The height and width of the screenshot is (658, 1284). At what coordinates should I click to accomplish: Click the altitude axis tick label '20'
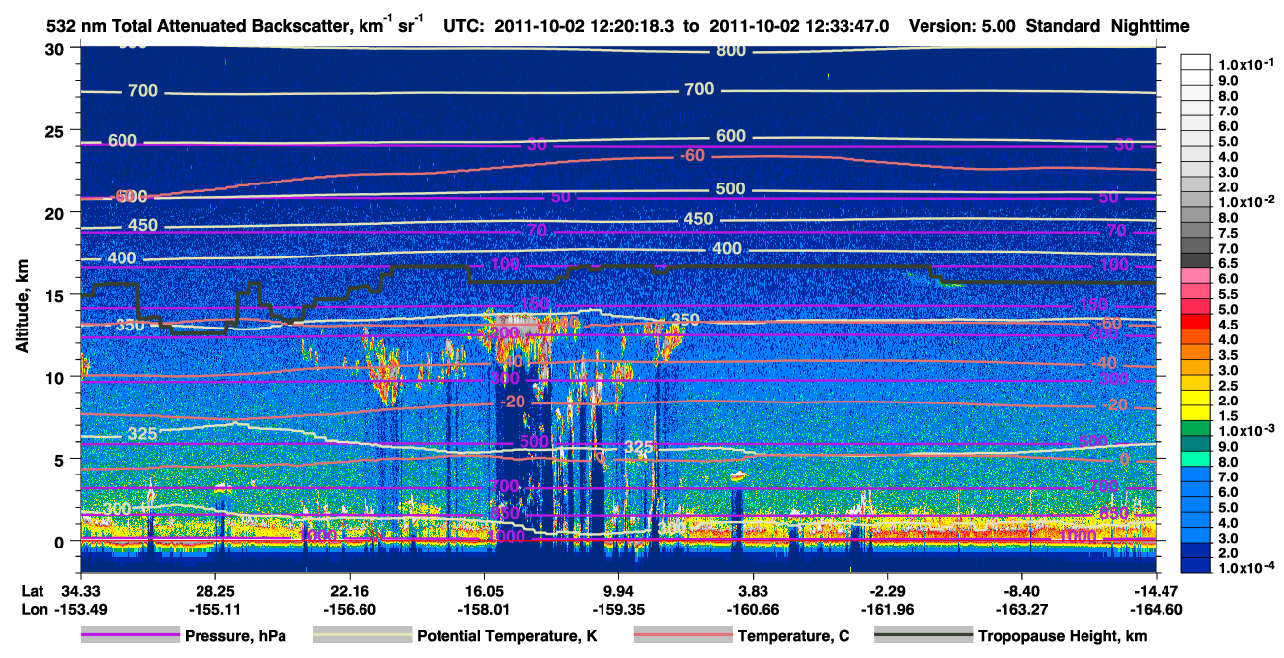pyautogui.click(x=57, y=212)
